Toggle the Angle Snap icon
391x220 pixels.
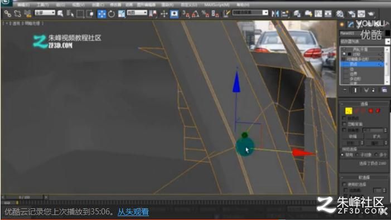pyautogui.click(x=195, y=14)
